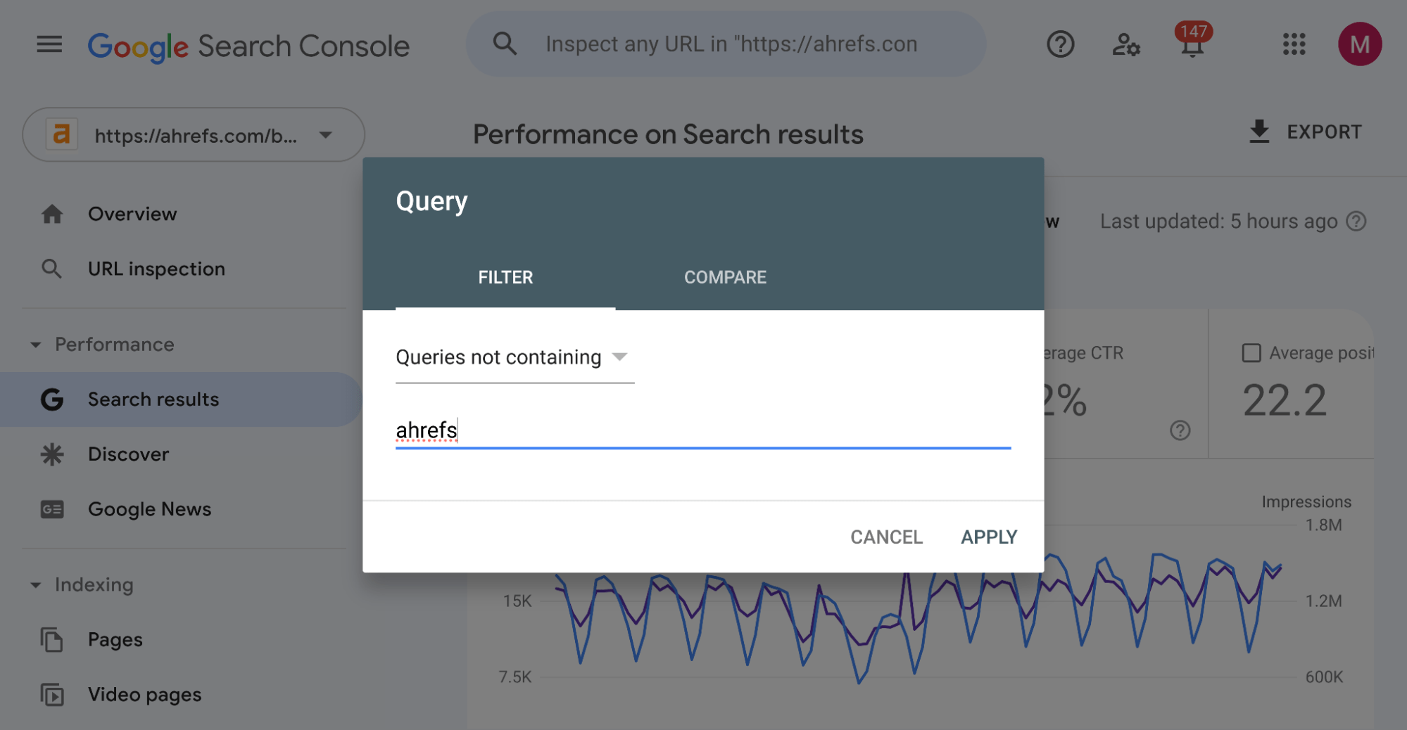Switch to the COMPARE tab

(724, 277)
